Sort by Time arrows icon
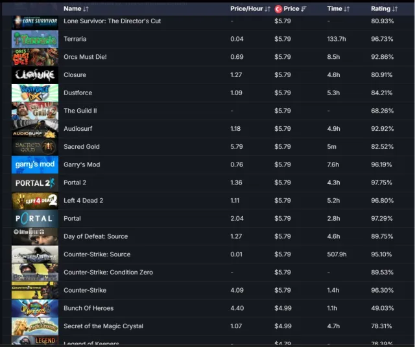This screenshot has height=347, width=415. click(346, 9)
